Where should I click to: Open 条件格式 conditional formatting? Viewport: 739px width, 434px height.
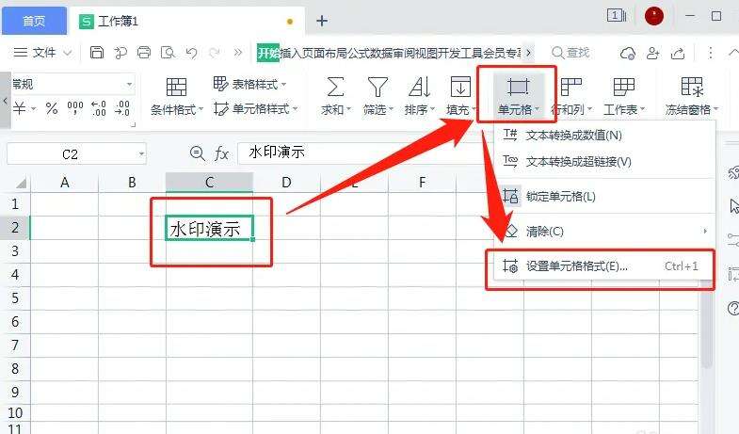177,97
